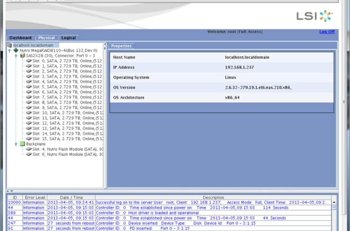Click the Error Level column header

click(x=35, y=197)
